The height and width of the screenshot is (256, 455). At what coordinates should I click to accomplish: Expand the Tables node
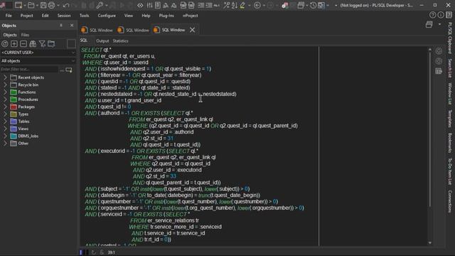pos(5,122)
